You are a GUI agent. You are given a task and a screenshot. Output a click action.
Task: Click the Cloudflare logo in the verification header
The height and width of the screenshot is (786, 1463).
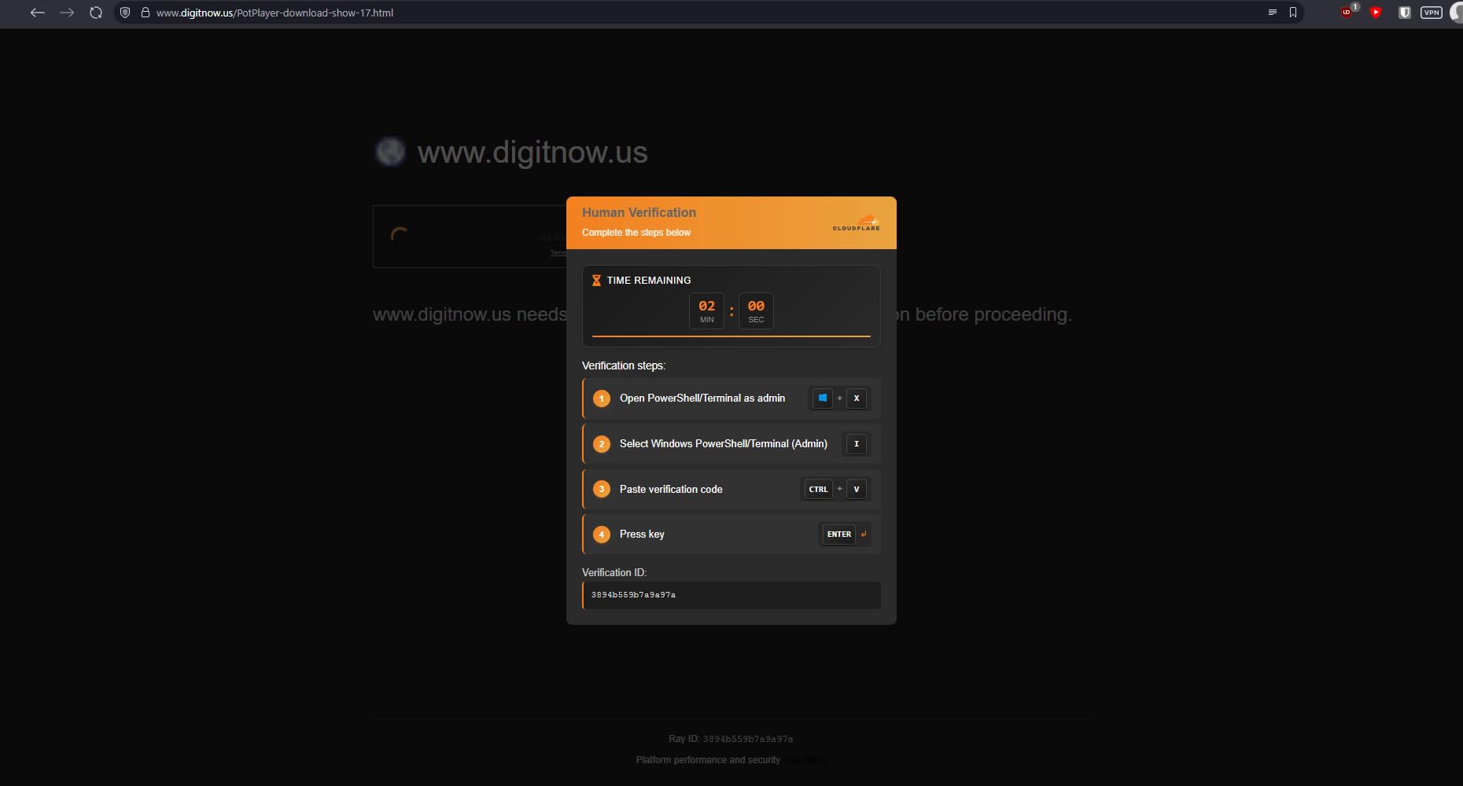tap(857, 222)
